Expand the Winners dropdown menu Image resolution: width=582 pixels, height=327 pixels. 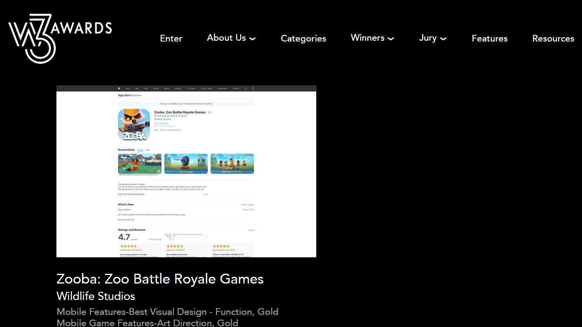coord(372,38)
